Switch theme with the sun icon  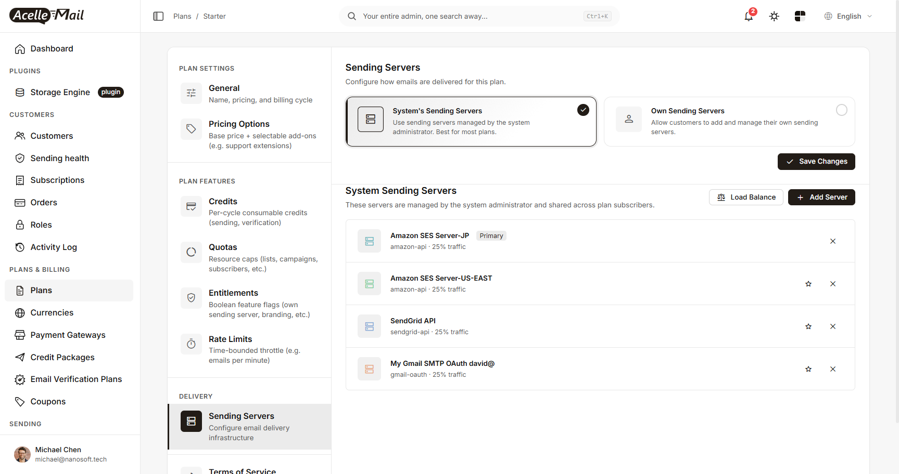(x=774, y=16)
